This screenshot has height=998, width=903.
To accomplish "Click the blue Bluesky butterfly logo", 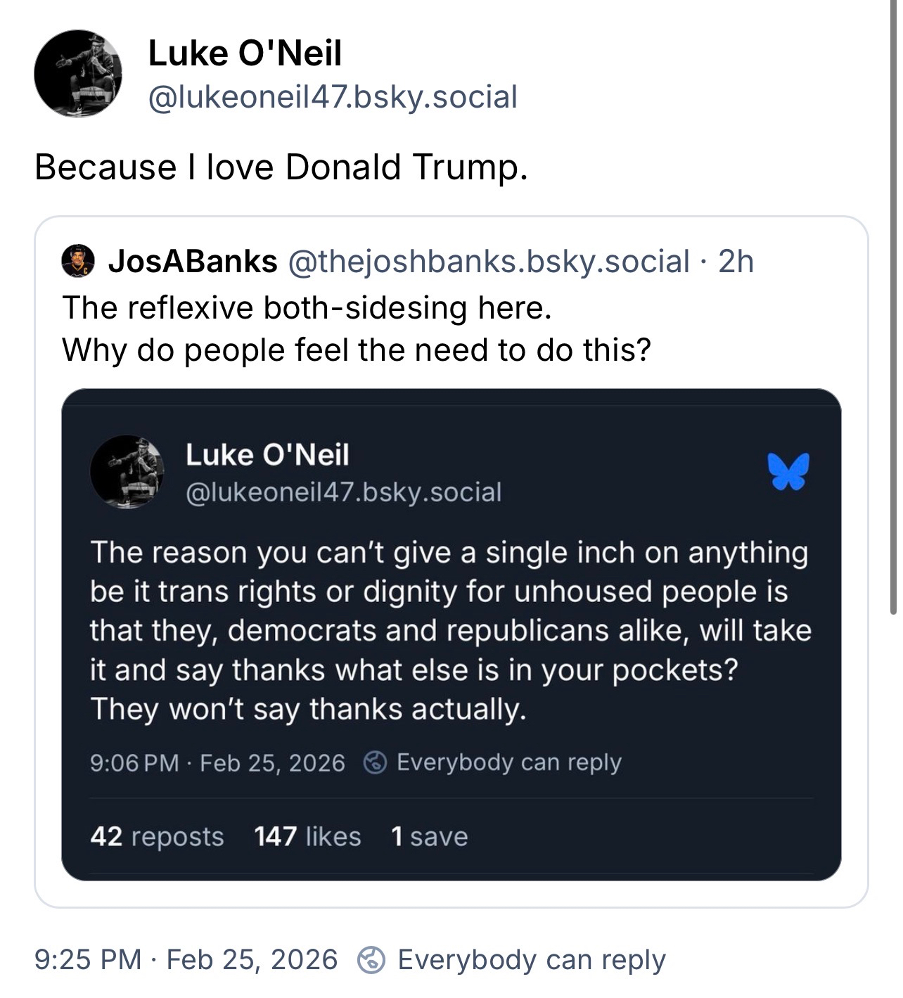I will (x=788, y=471).
